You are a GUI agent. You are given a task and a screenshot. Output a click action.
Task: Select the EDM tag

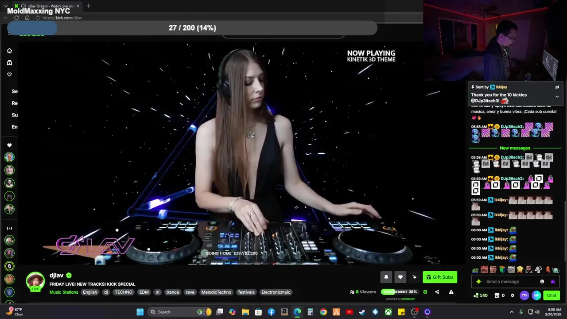[144, 292]
